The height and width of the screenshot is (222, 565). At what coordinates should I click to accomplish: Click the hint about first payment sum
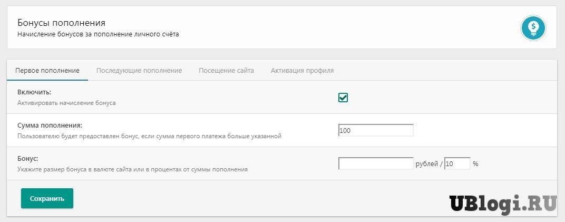(x=149, y=136)
